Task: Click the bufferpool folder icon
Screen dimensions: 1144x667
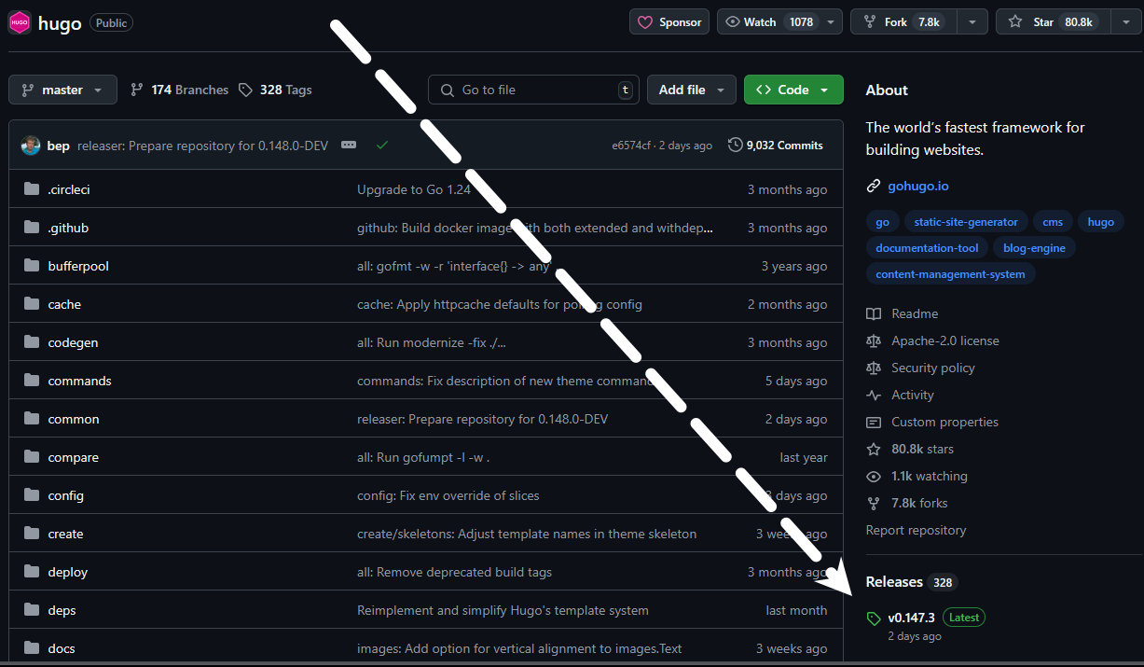Action: coord(32,266)
